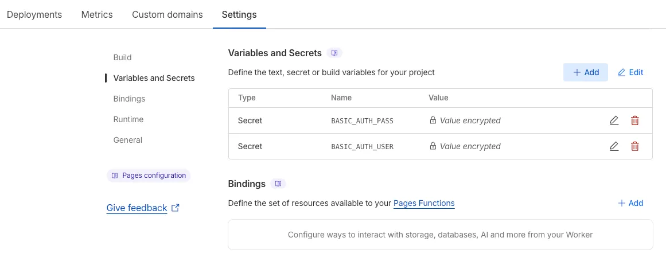
Task: Click Value encrypted text in BASIC_AUTH_PASS row
Action: coord(470,120)
